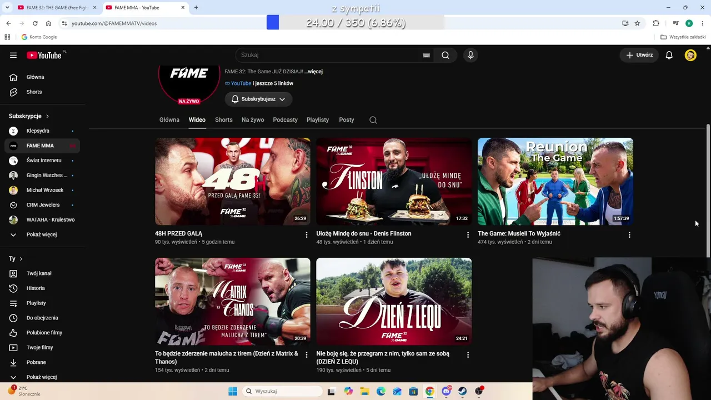Expand the Ty section chevron

click(21, 259)
